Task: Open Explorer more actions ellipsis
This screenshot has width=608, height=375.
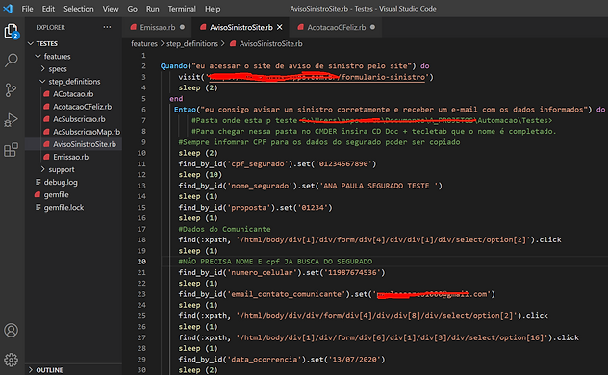Action: click(x=107, y=27)
